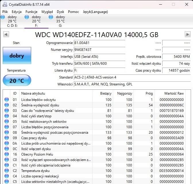The width and height of the screenshot is (193, 184).
Task: Open the Język(Language) menu
Action: tap(95, 12)
